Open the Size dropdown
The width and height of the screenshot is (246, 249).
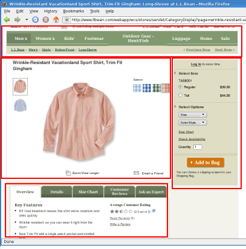tap(193, 115)
